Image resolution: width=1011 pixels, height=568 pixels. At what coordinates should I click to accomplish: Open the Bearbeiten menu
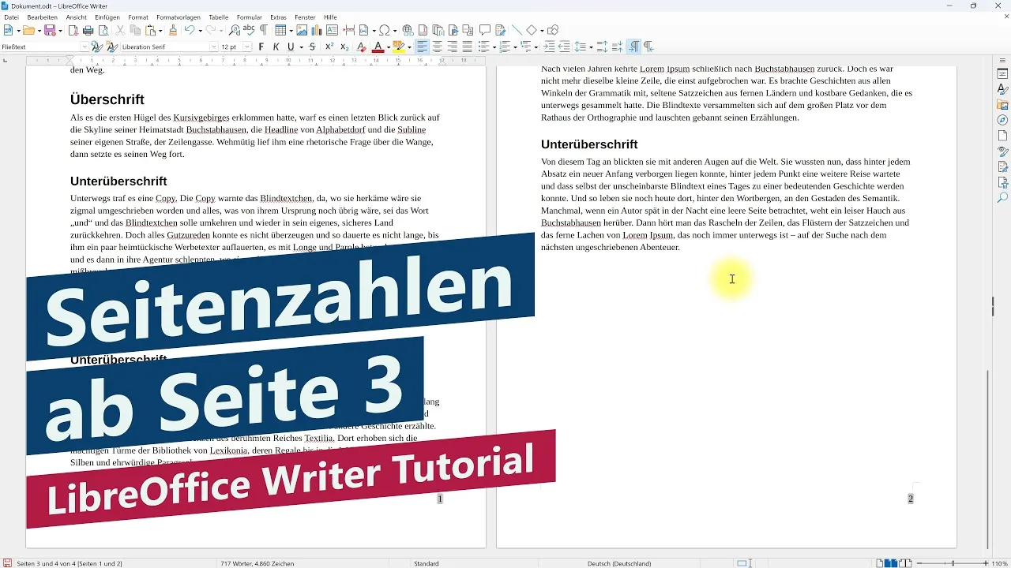click(42, 17)
